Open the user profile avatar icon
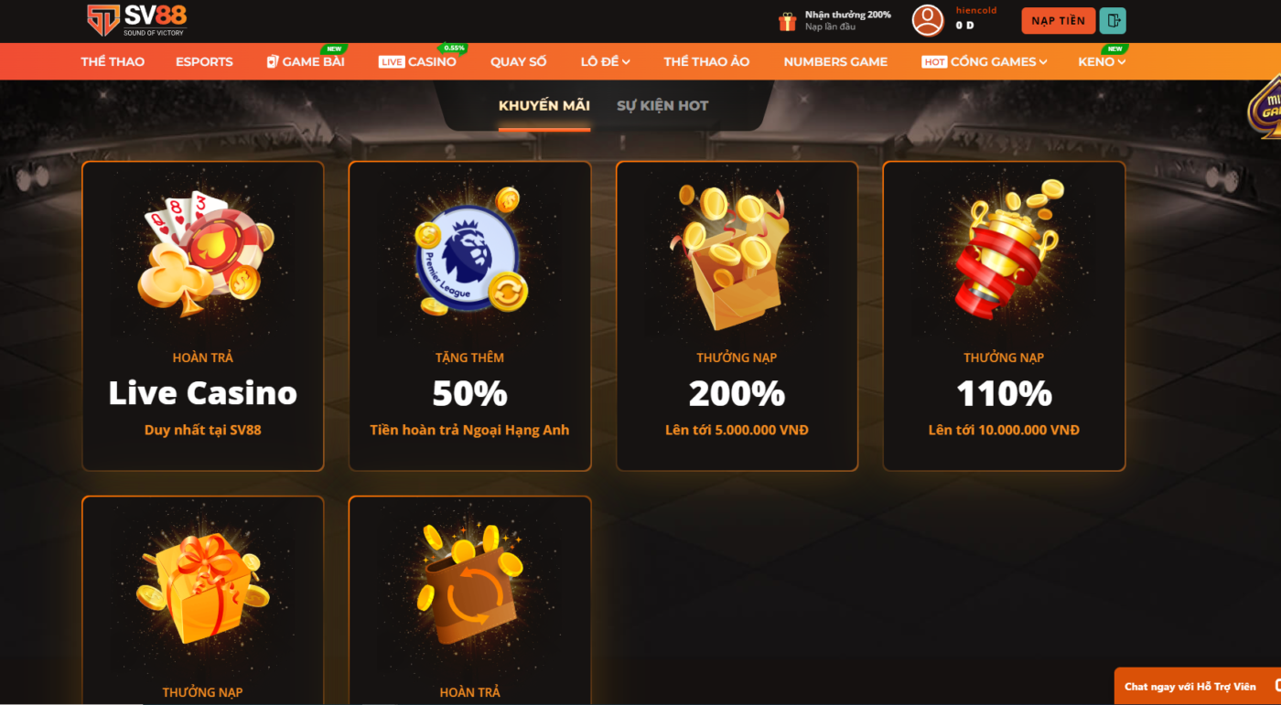 928,20
